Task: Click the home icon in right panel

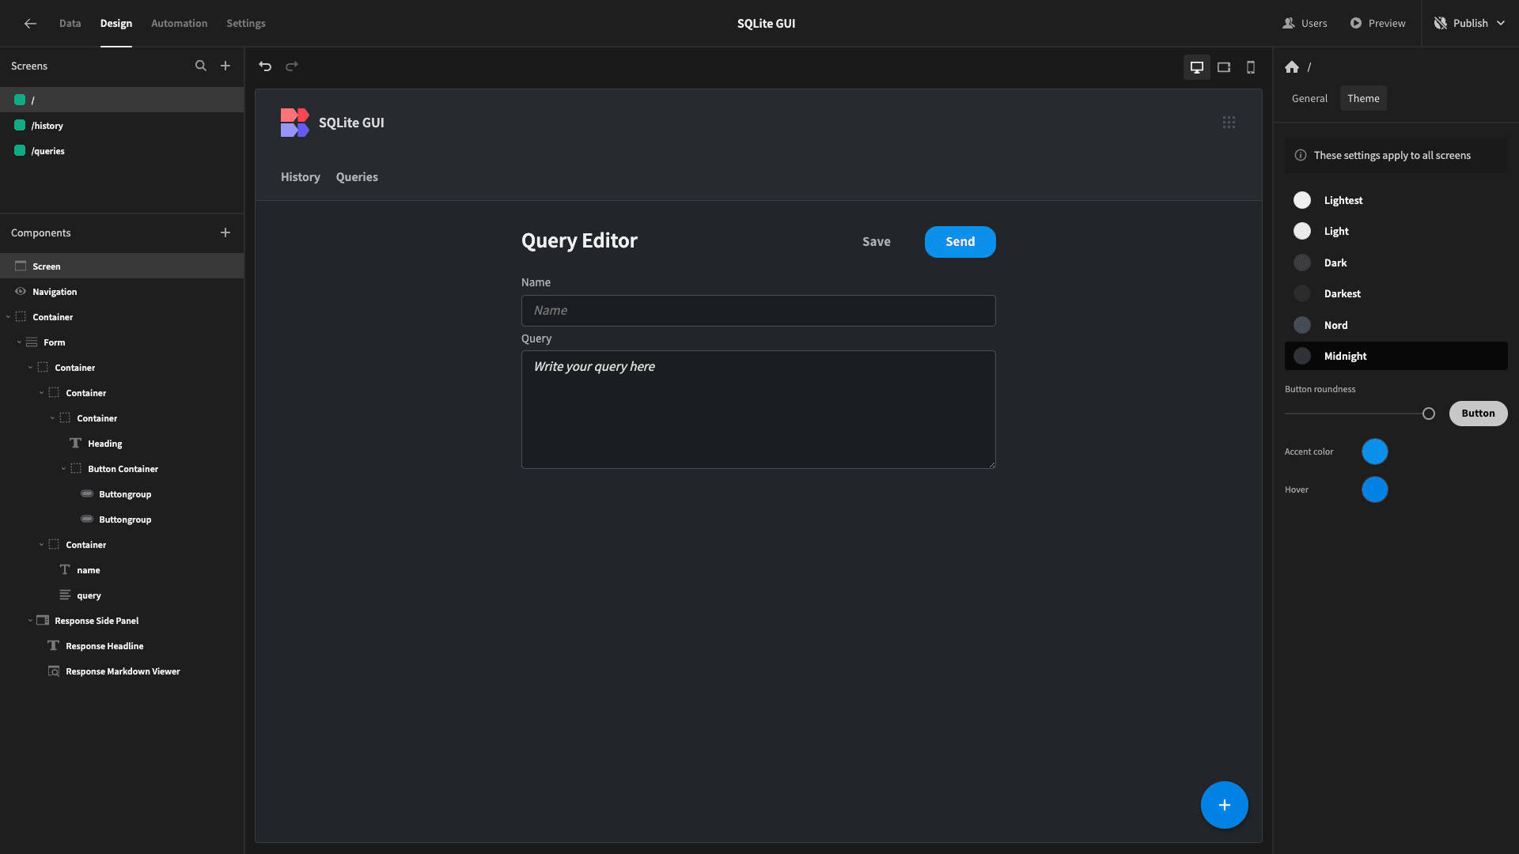Action: click(x=1292, y=67)
